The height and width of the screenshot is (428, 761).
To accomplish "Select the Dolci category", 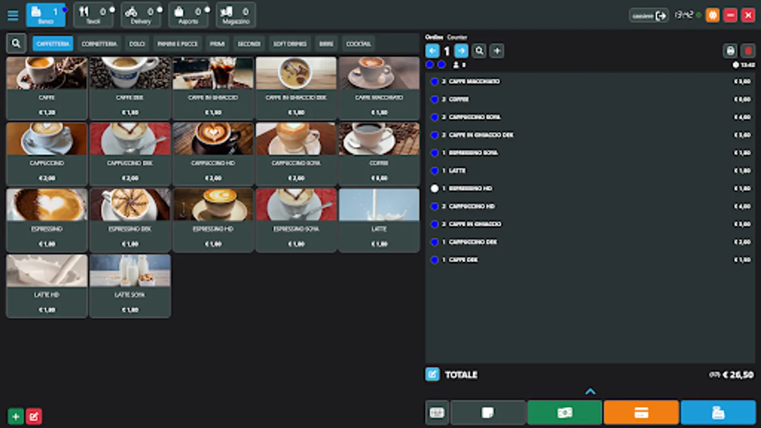I will click(137, 44).
